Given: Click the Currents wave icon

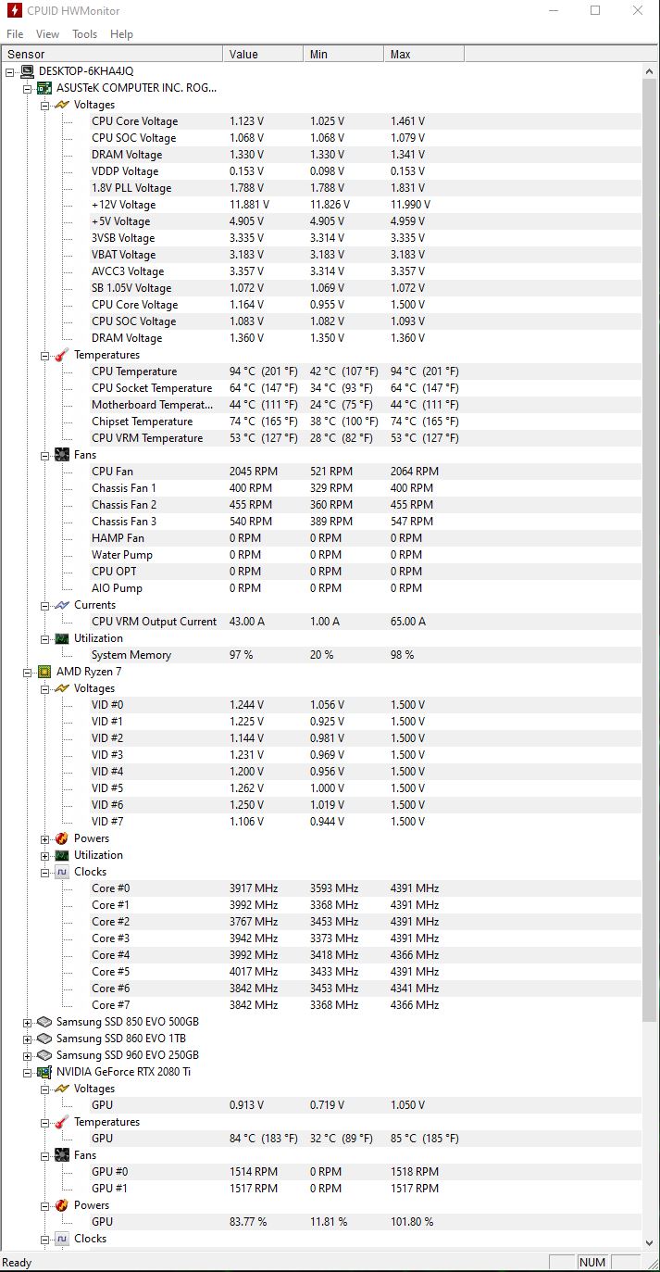Looking at the screenshot, I should (x=62, y=605).
